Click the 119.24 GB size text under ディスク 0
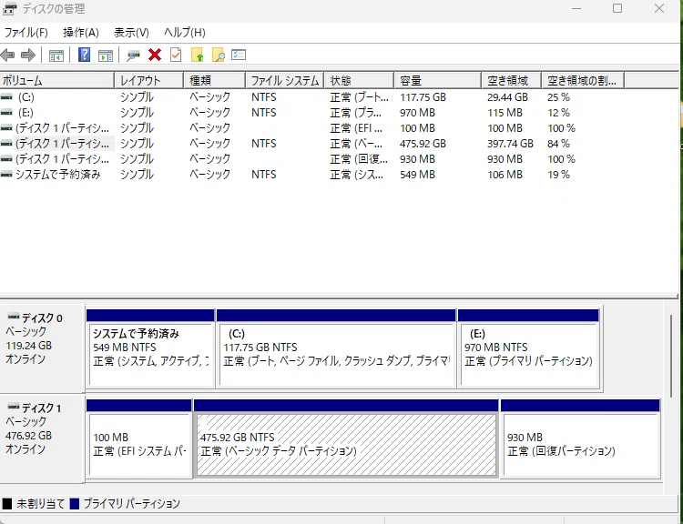This screenshot has height=524, width=683. point(29,346)
